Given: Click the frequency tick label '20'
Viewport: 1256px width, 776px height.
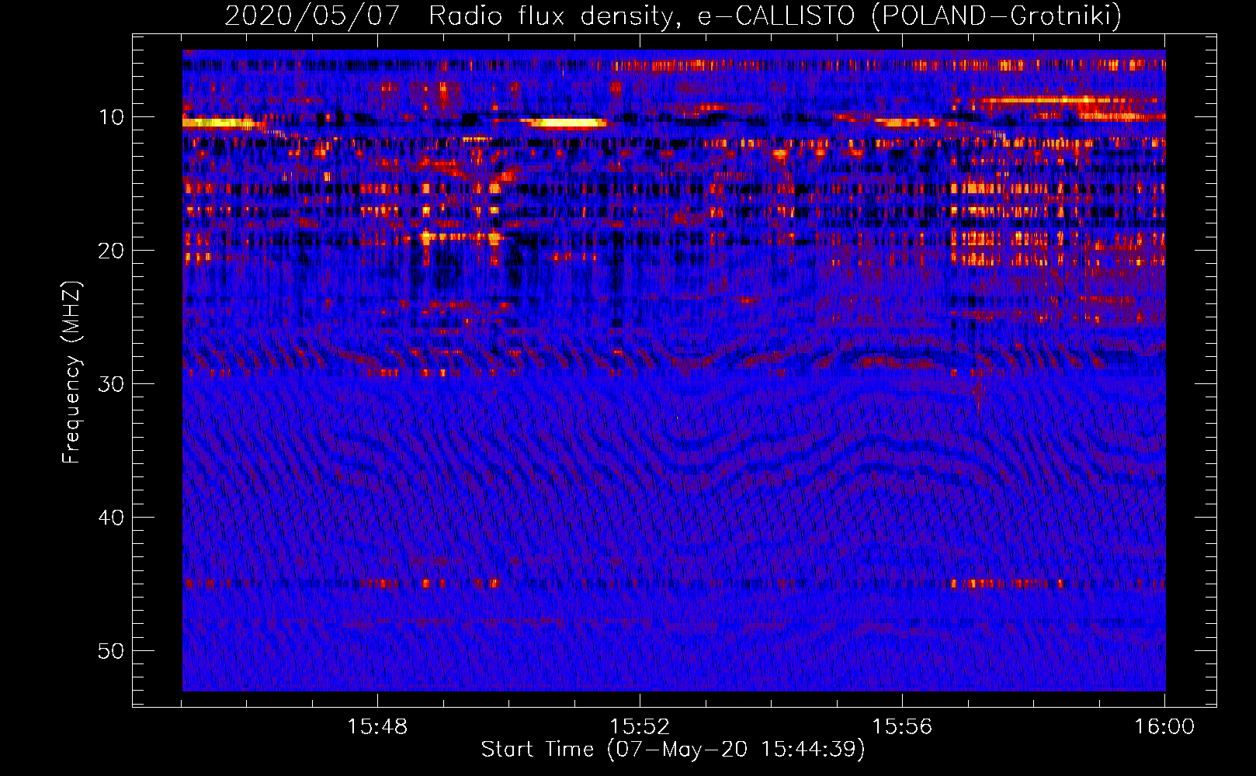Looking at the screenshot, I should coord(112,251).
